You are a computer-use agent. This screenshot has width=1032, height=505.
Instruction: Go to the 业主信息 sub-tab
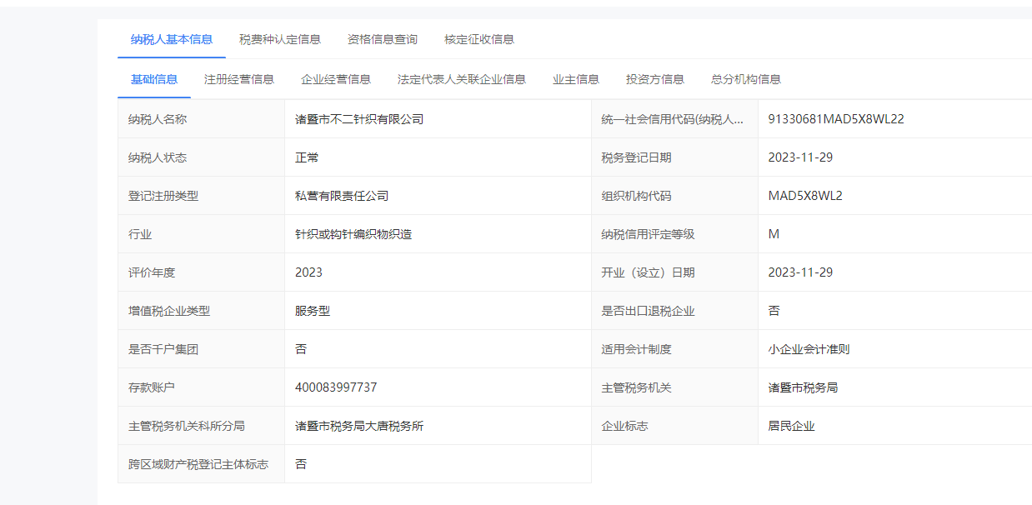575,79
